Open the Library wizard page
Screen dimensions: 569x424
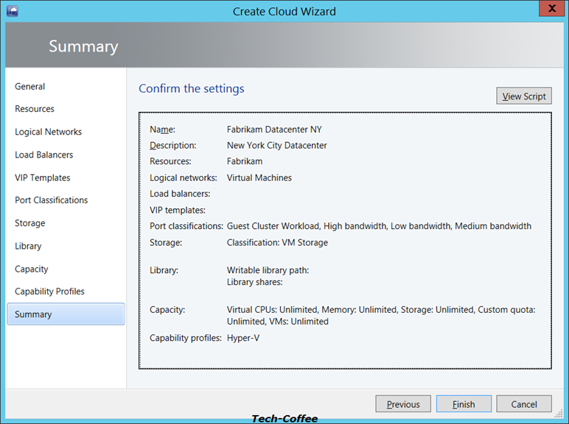(x=28, y=246)
